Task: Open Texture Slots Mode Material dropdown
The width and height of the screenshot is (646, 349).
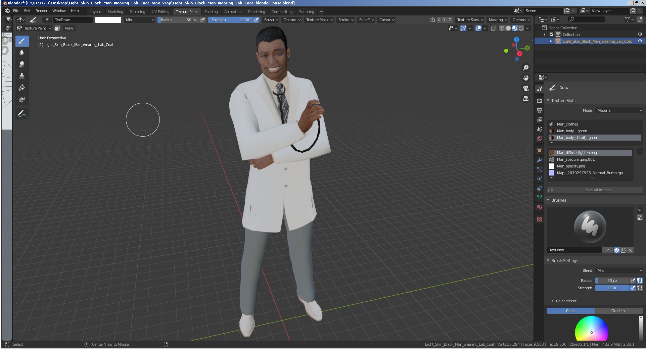Action: [619, 110]
